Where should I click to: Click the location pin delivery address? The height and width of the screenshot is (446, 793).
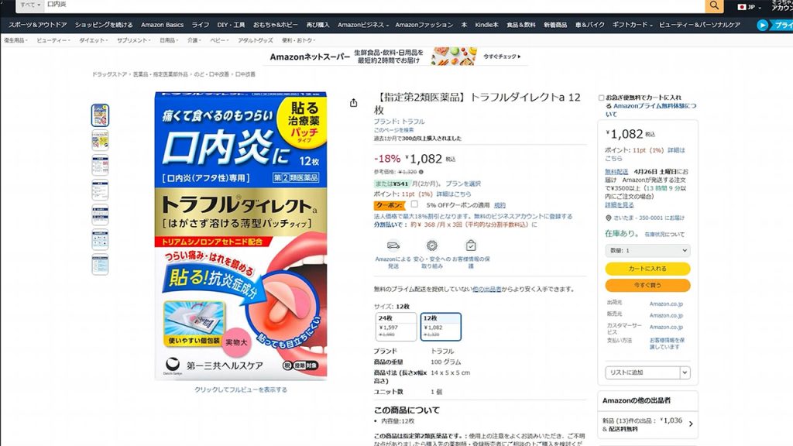609,218
